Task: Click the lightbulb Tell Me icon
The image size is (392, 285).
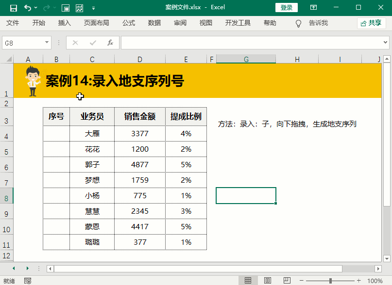Action: (299, 23)
